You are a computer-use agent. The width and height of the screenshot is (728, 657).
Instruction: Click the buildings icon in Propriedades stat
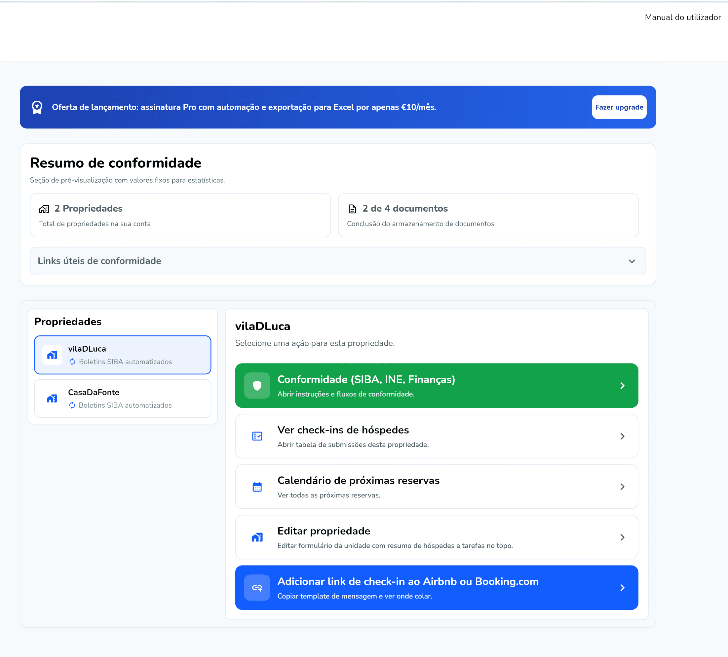point(44,209)
